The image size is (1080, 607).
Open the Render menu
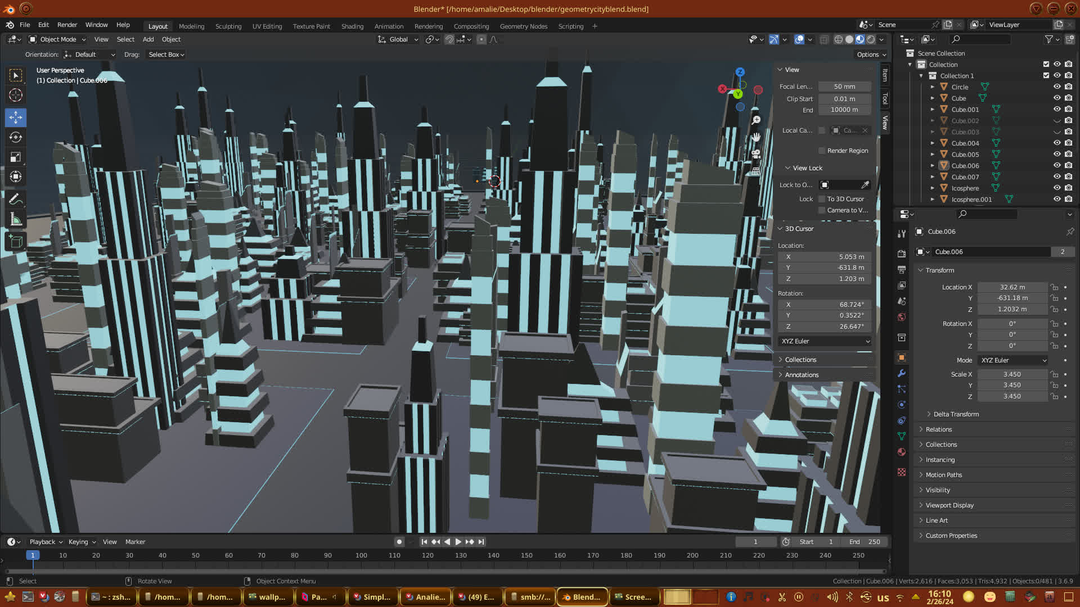click(67, 25)
